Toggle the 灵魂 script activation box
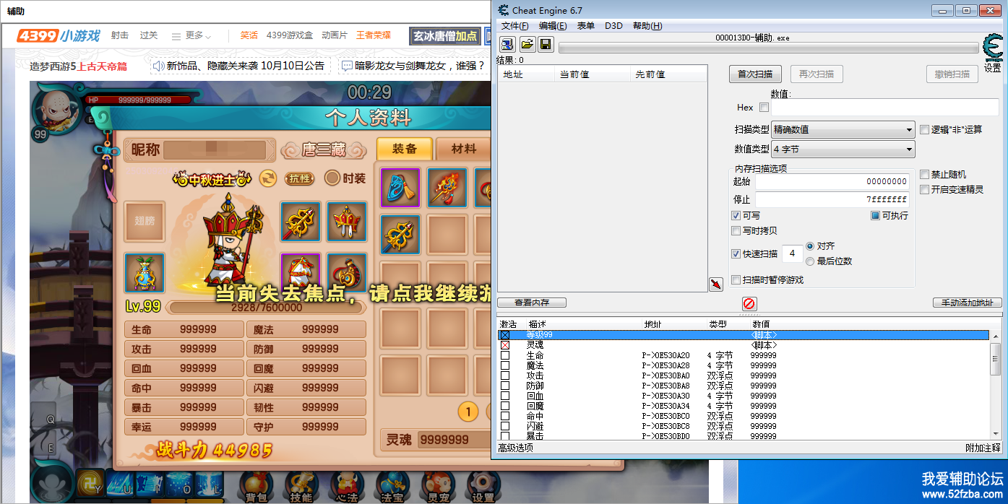1008x504 pixels. 505,346
